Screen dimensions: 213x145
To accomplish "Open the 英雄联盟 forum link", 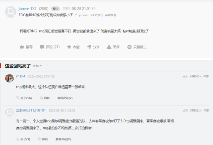I will coord(111,15).
